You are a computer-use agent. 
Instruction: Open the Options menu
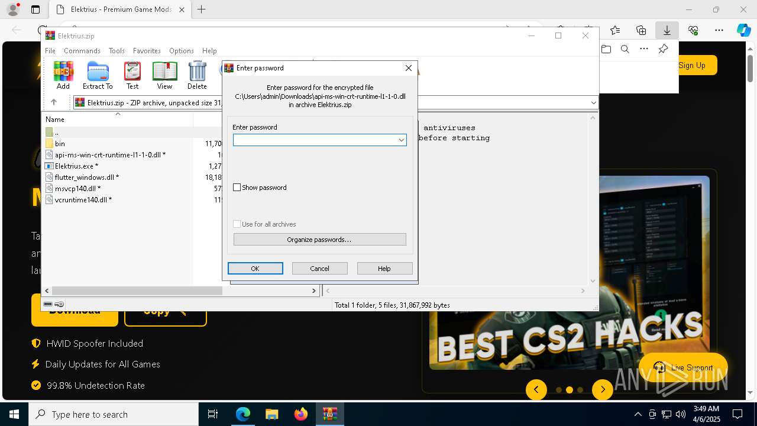[x=182, y=51]
